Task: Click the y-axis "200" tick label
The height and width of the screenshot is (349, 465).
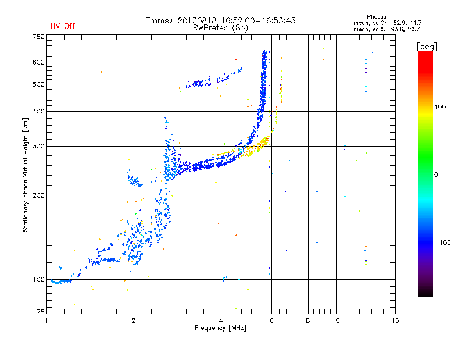Action: click(x=38, y=195)
